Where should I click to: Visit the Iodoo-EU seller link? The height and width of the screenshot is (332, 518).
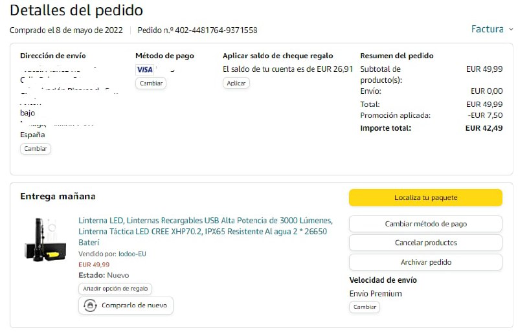pos(132,254)
